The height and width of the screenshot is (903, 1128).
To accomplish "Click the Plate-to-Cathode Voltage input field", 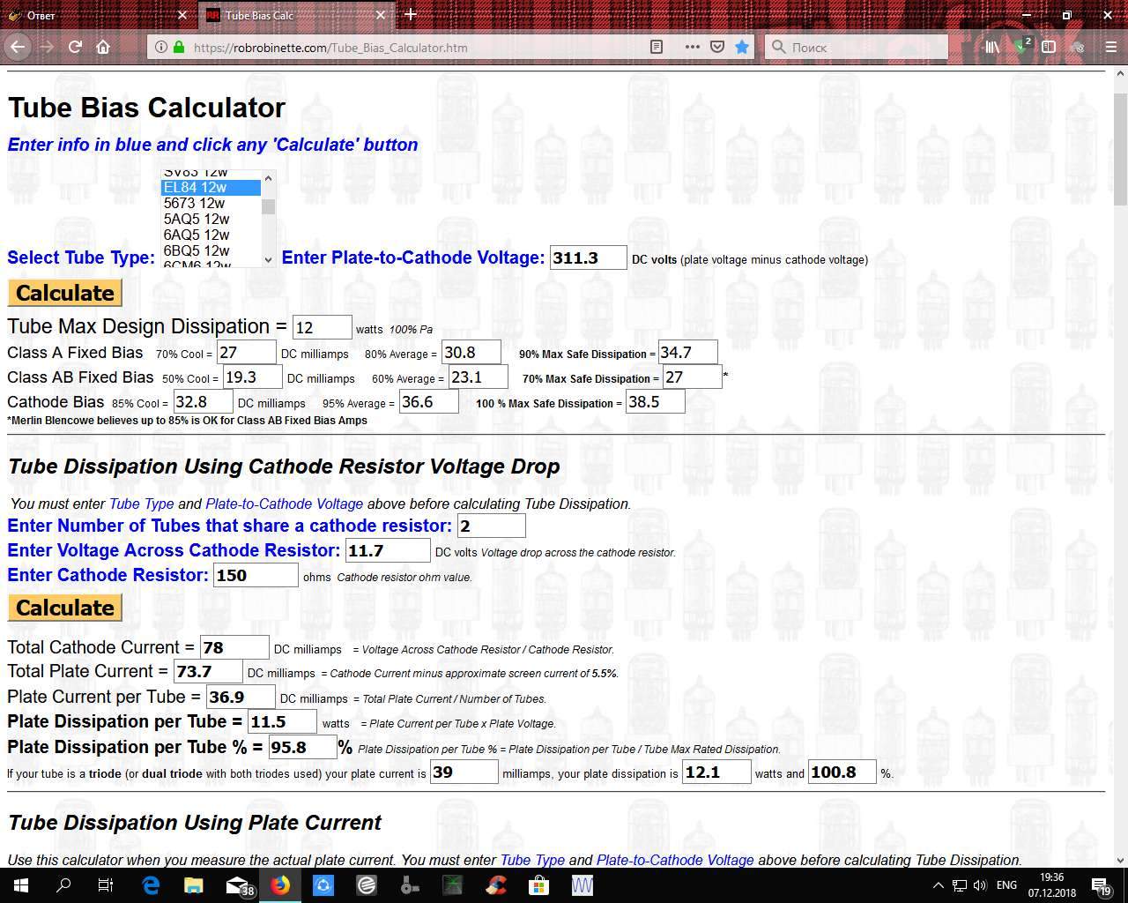I will (x=588, y=257).
